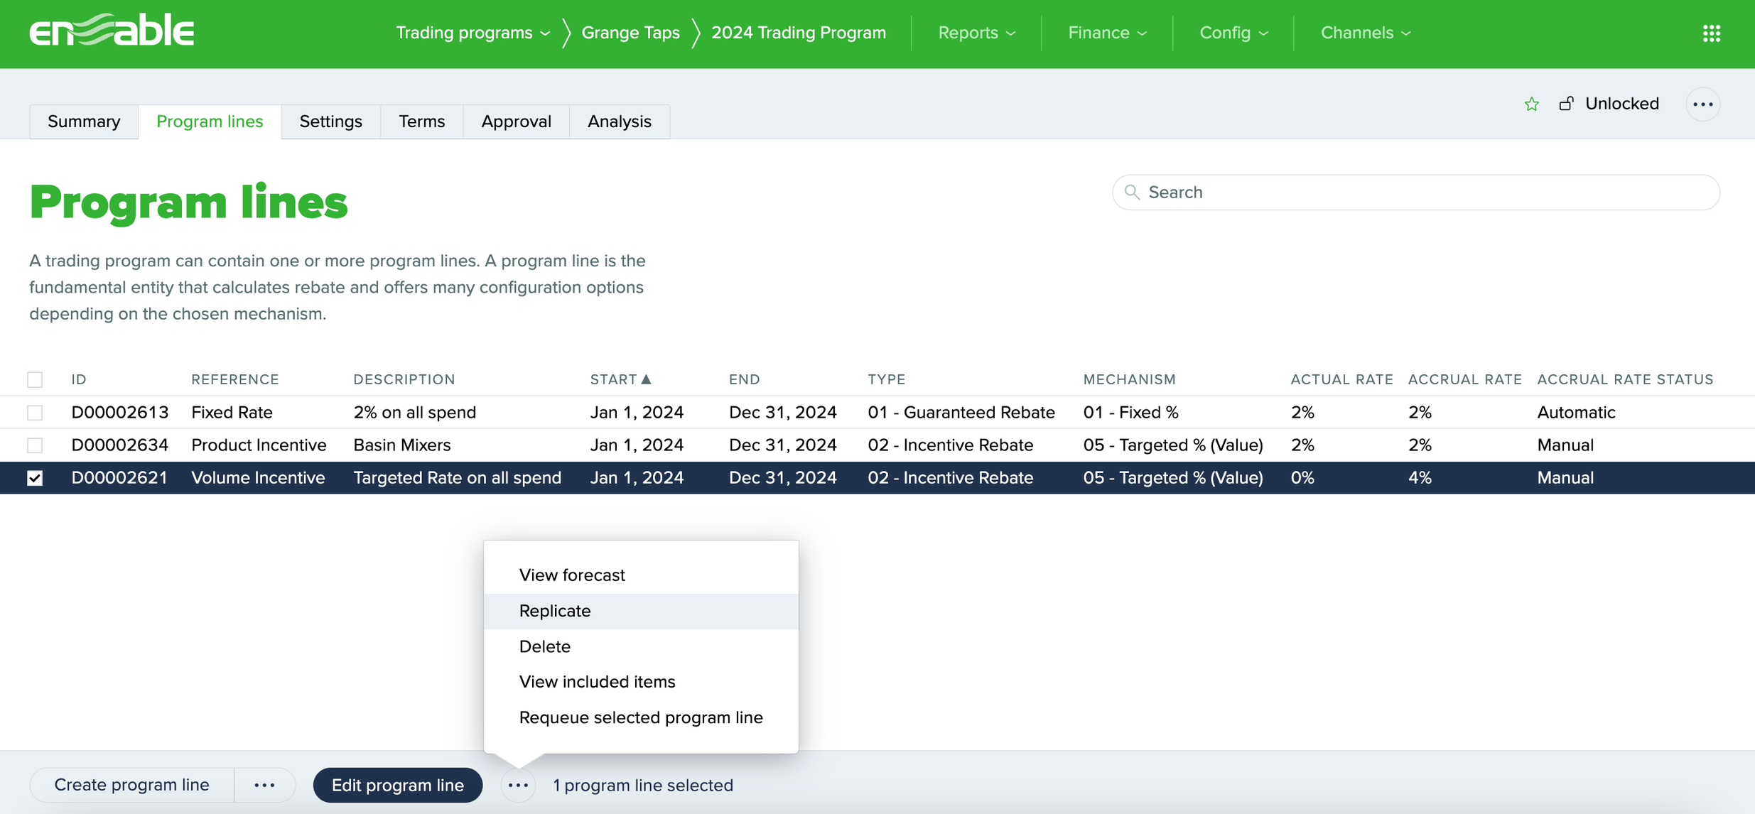Click the Edit program line button

(x=397, y=785)
